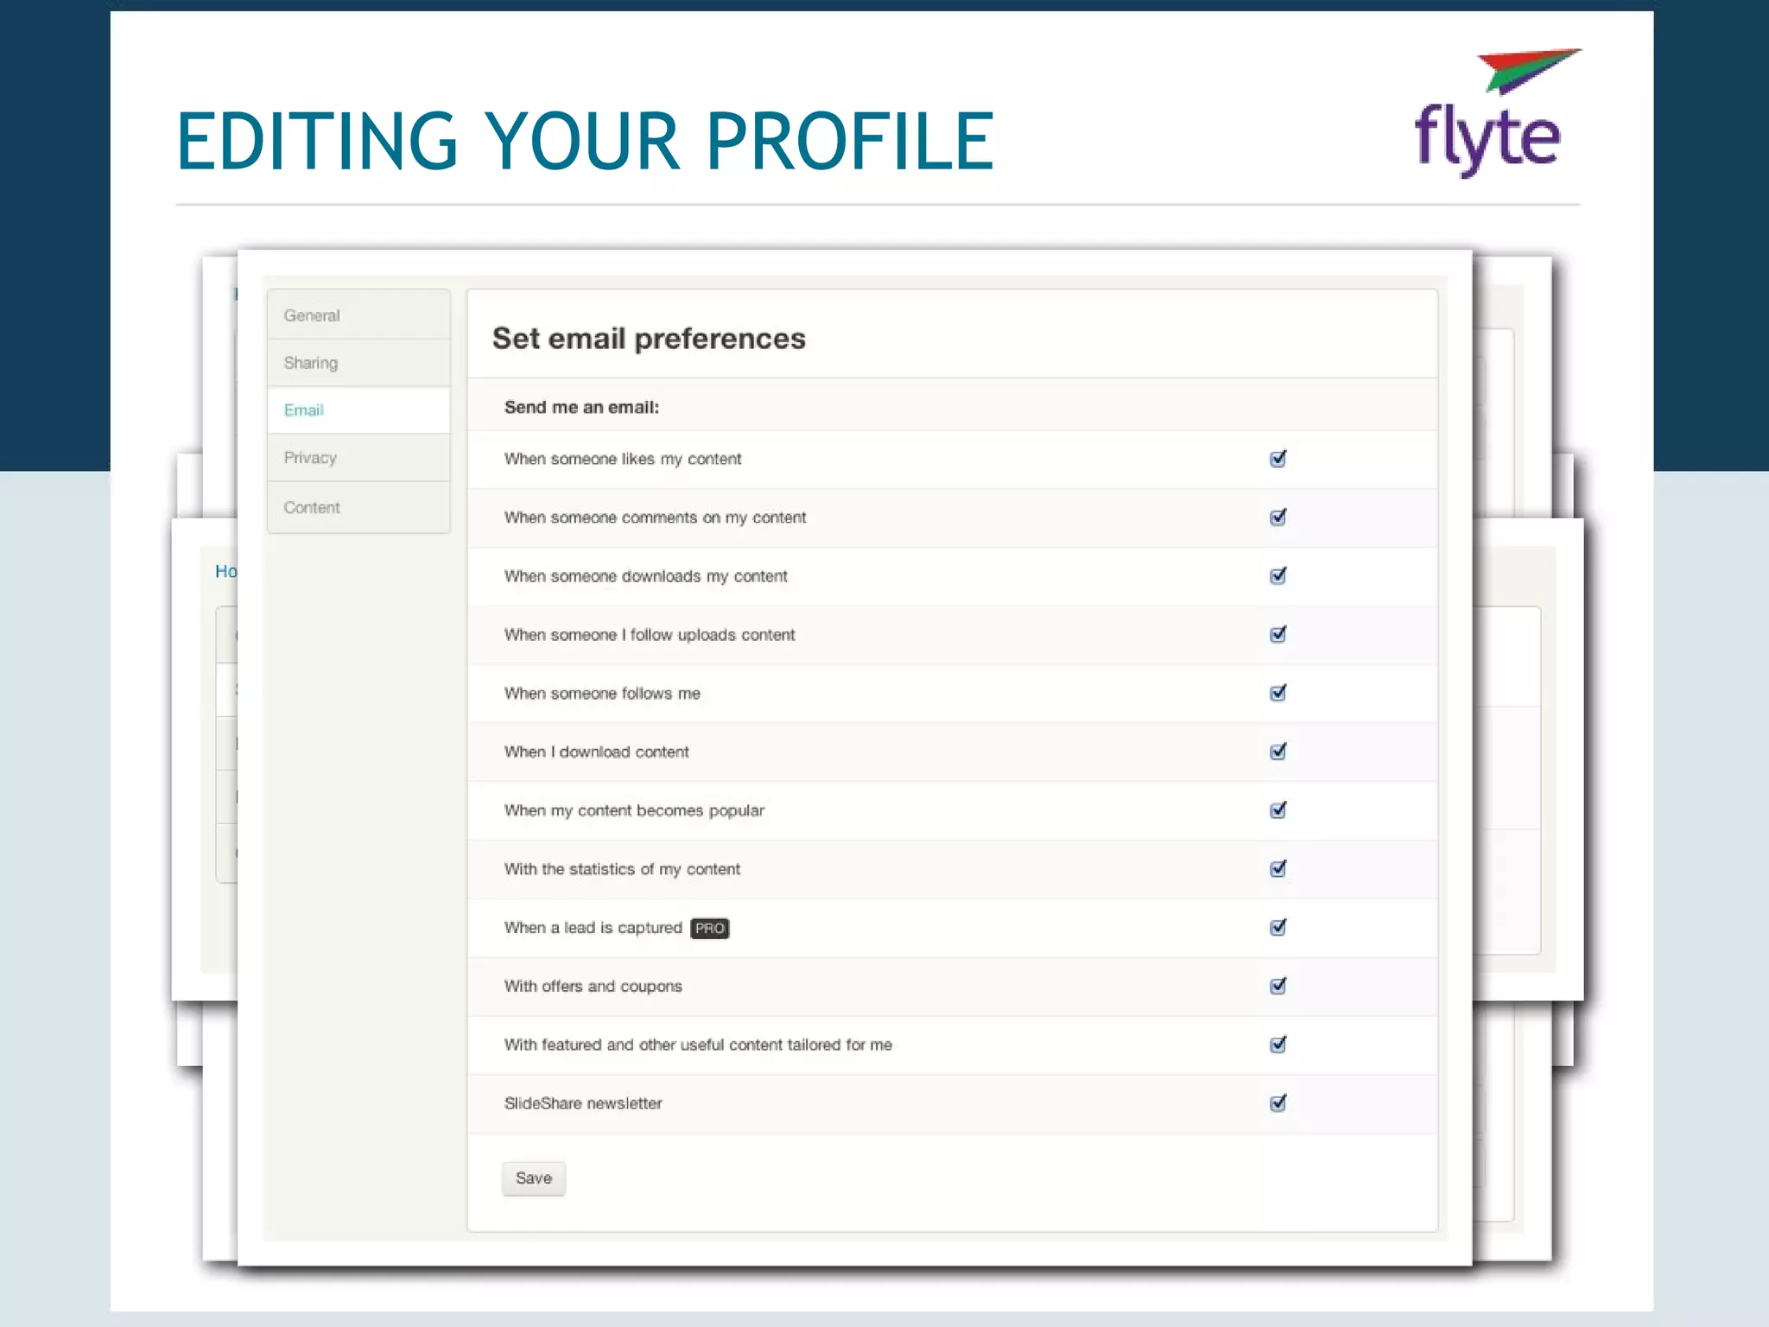1769x1327 pixels.
Task: Uncheck featured and useful content tailored checkbox
Action: coord(1278,1044)
